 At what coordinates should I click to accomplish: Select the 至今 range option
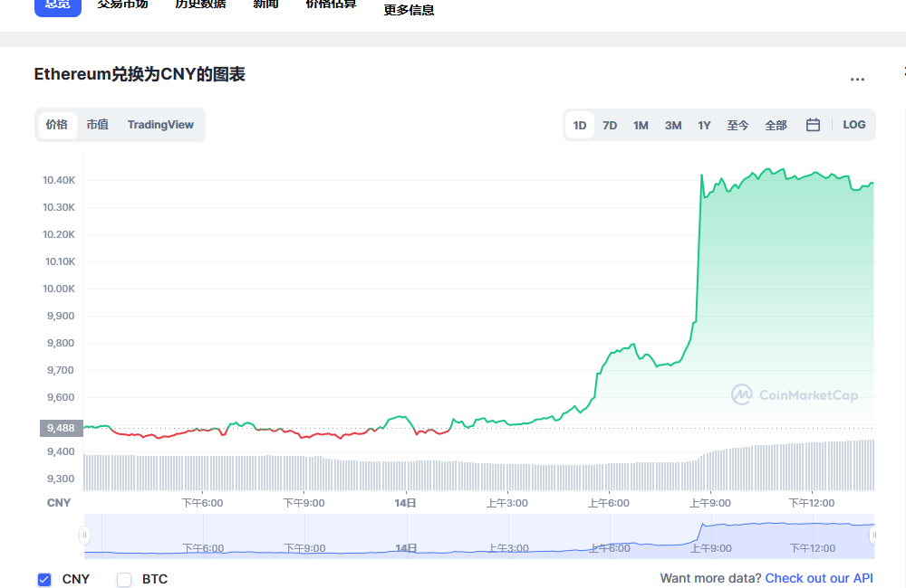pyautogui.click(x=737, y=125)
